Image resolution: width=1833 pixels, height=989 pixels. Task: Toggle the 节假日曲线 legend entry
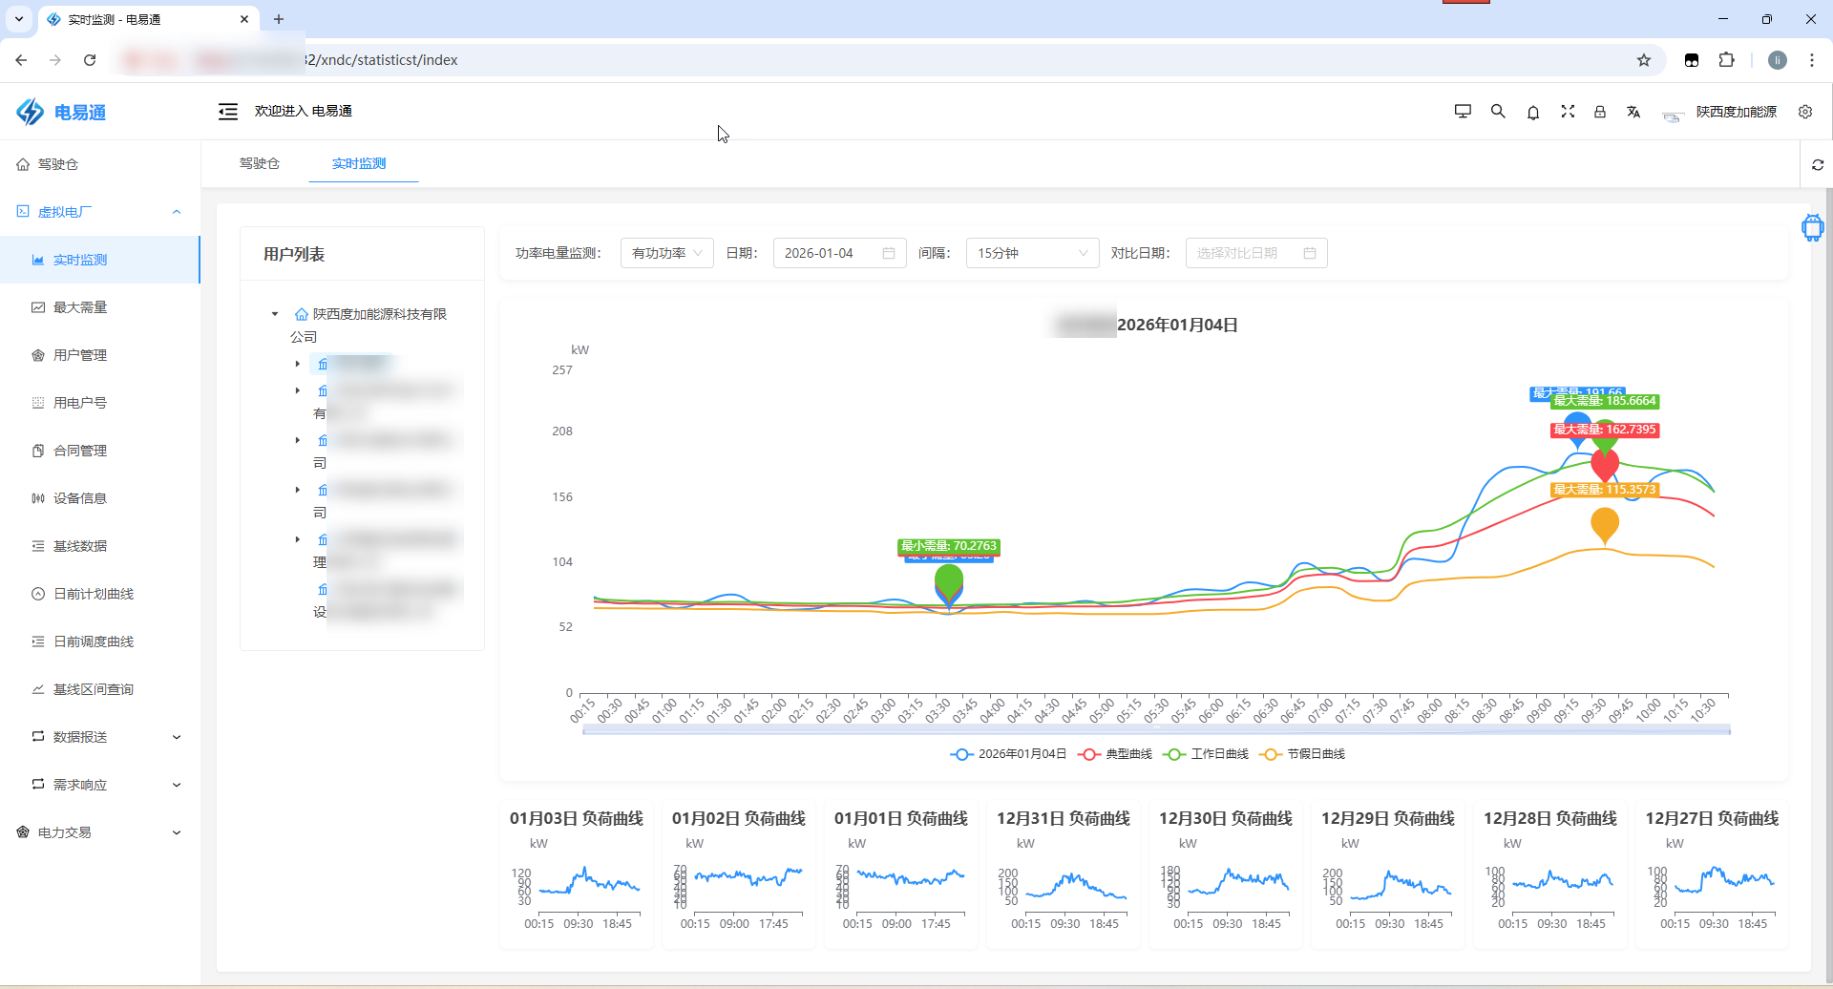point(1303,754)
